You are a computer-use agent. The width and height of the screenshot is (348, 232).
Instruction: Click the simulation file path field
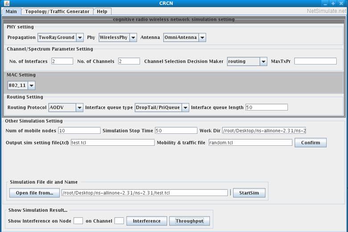point(145,193)
